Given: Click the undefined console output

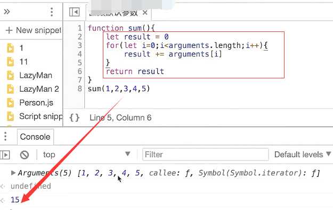Looking at the screenshot, I should (x=31, y=186).
